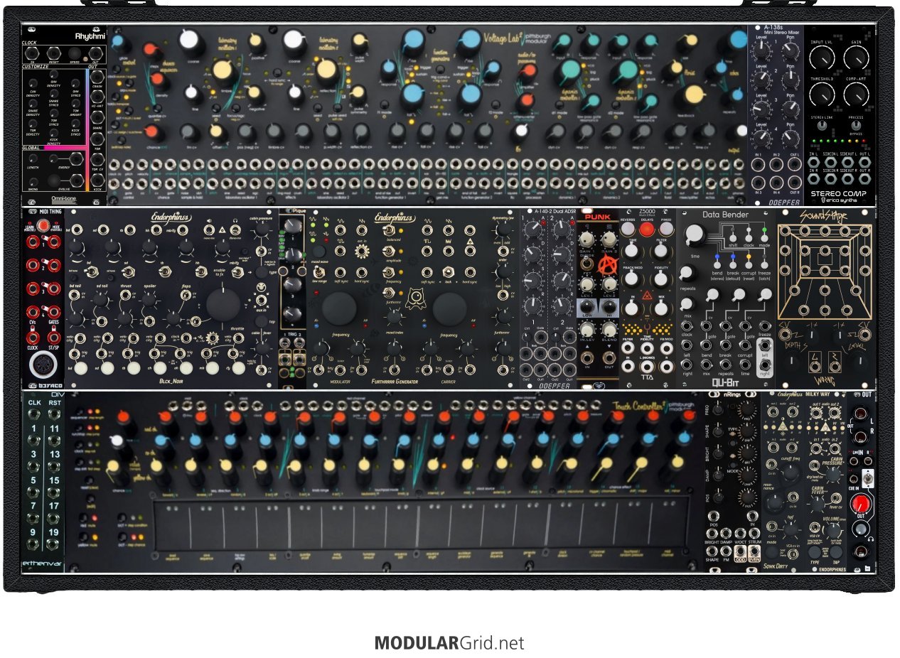Viewport: 900px width, 658px height.
Task: Click the Rhythmi CRASH output jack
Action: pyautogui.click(x=97, y=77)
